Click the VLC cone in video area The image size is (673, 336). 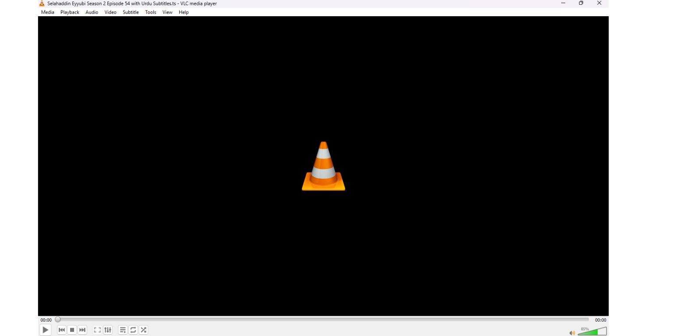(x=323, y=166)
